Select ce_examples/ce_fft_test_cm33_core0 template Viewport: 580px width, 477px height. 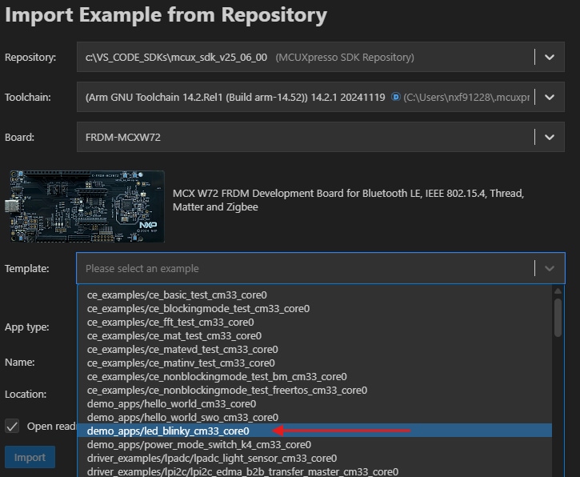[314, 323]
